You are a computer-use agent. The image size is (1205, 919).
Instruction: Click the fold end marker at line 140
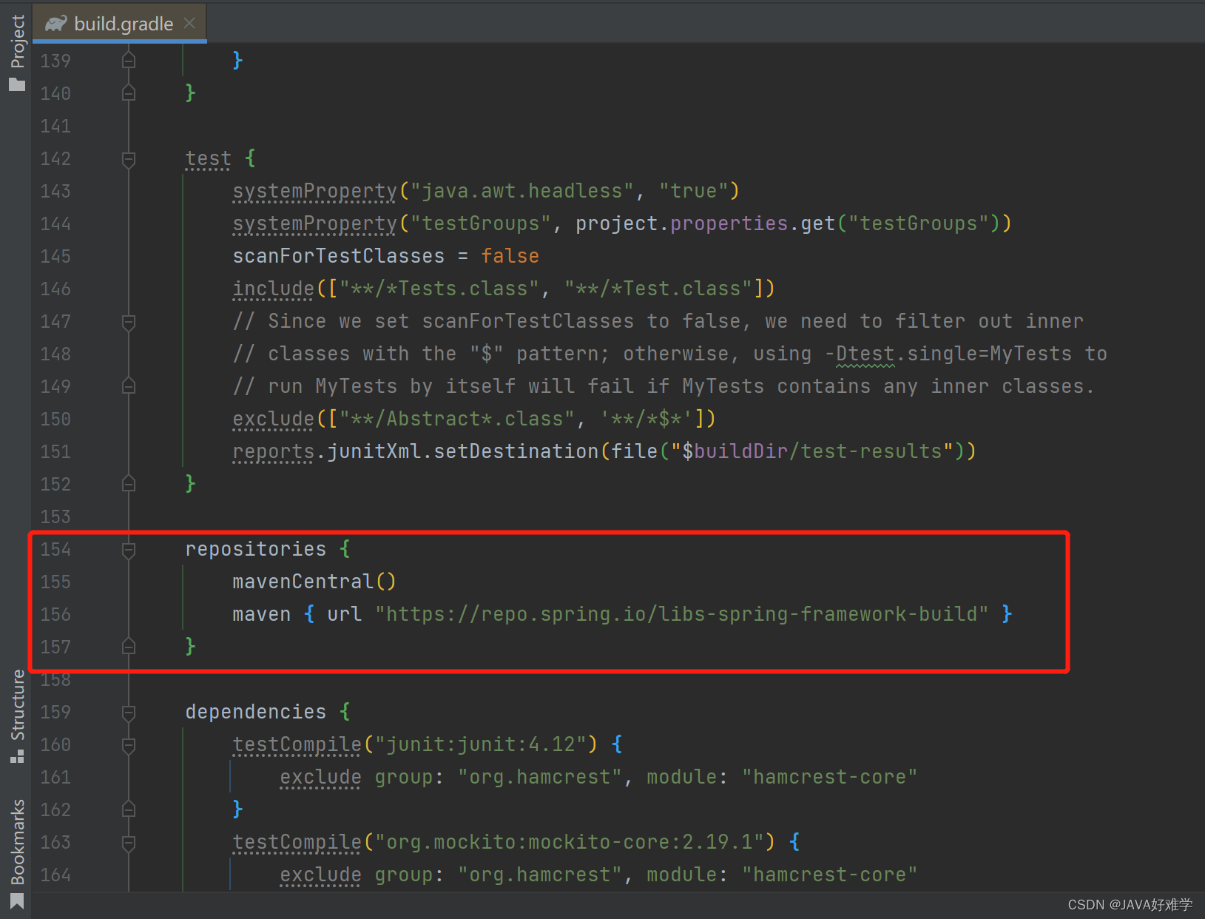[129, 93]
